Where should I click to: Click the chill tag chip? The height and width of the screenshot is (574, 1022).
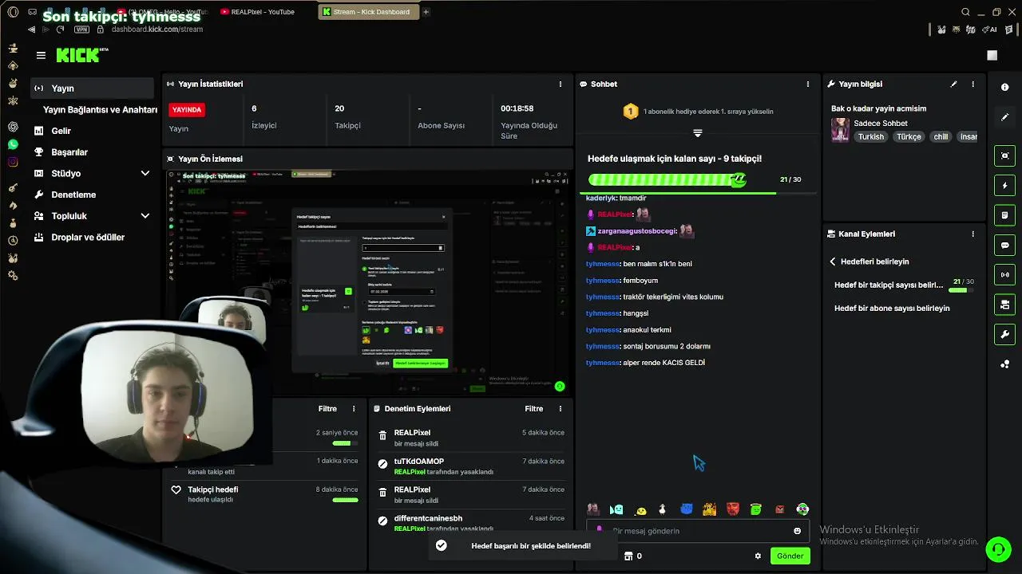[941, 137]
